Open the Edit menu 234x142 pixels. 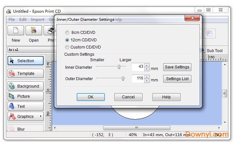tap(23, 20)
